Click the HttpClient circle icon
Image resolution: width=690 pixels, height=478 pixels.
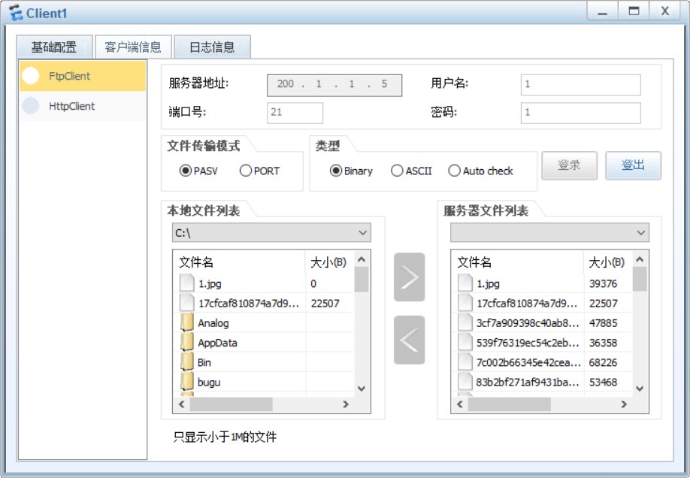30,106
